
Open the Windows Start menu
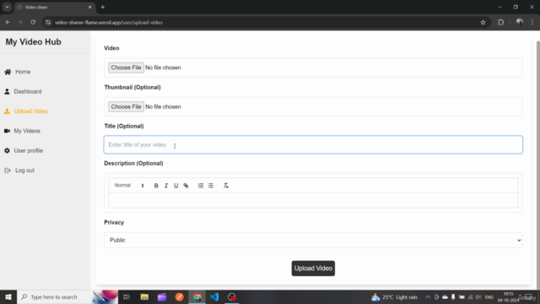8,296
